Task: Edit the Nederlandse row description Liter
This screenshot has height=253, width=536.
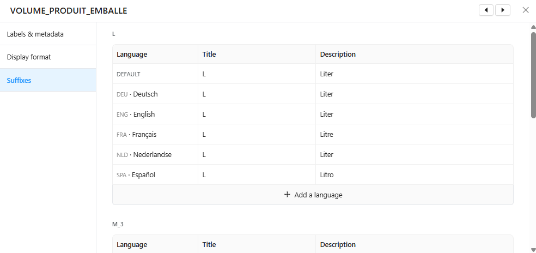Action: tap(415, 155)
